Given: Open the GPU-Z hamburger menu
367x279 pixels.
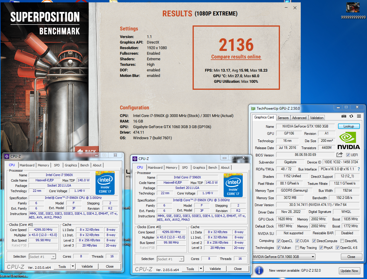Looking at the screenshot, I should (x=359, y=116).
